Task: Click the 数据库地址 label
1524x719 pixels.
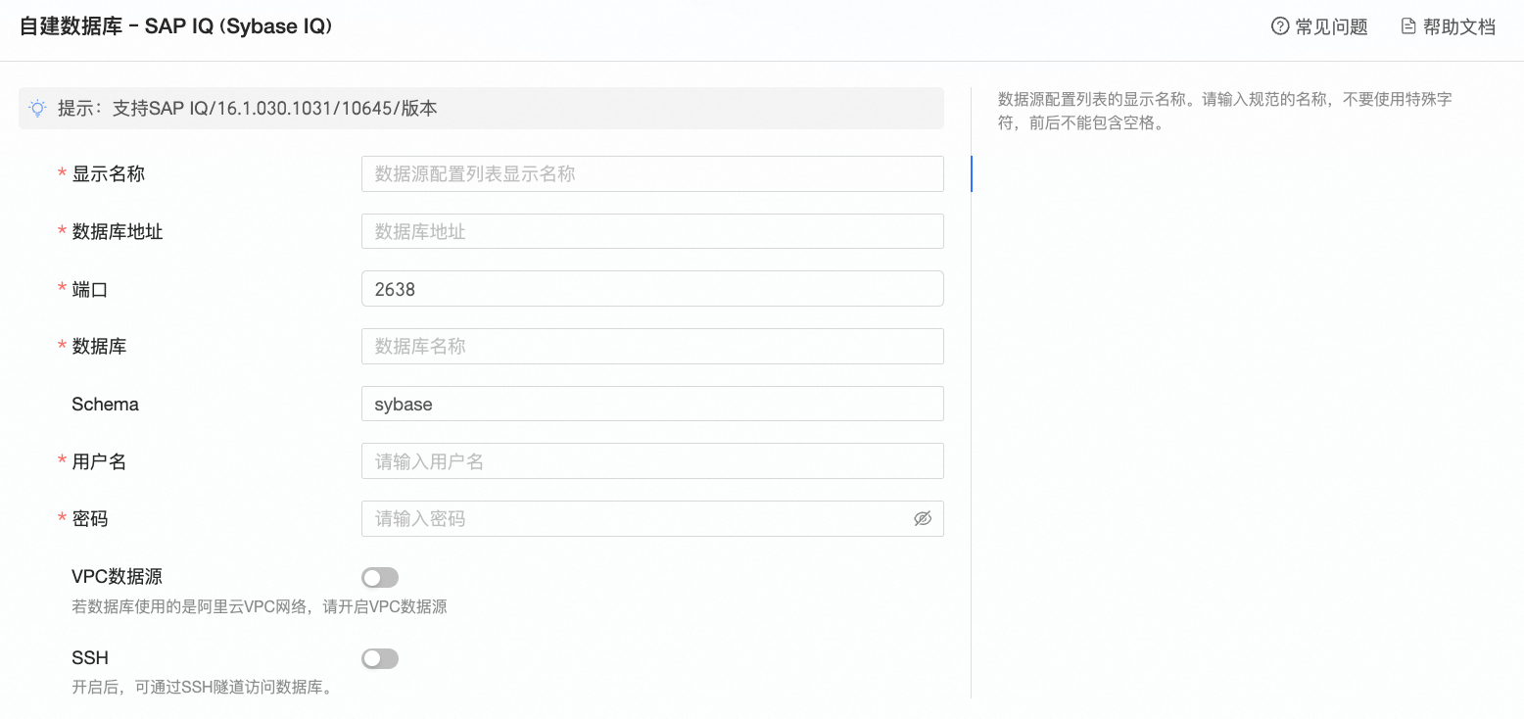Action: (x=118, y=232)
